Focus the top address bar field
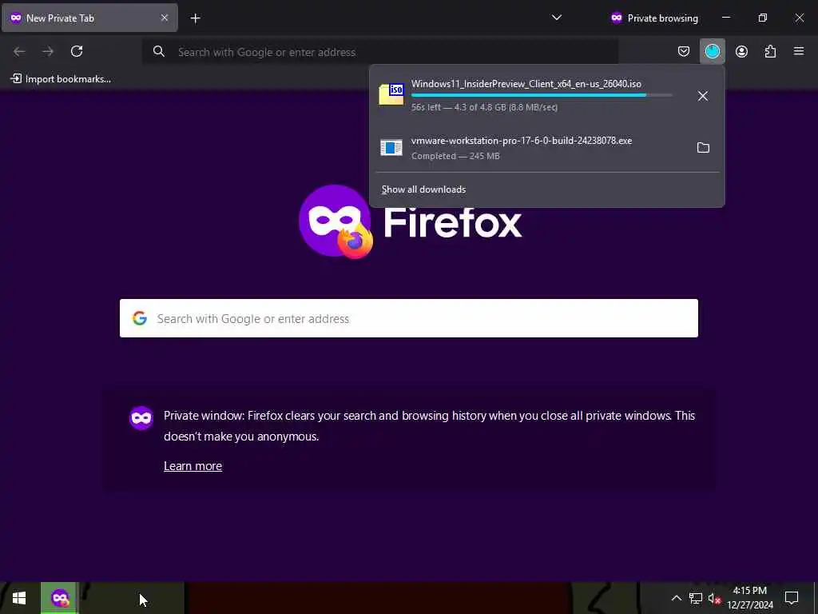Screen dimensions: 818x614 click(380, 52)
